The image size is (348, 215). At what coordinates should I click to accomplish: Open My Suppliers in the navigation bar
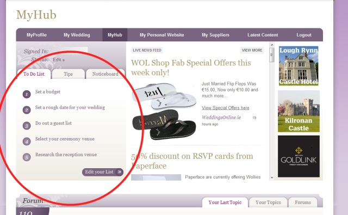(x=215, y=35)
